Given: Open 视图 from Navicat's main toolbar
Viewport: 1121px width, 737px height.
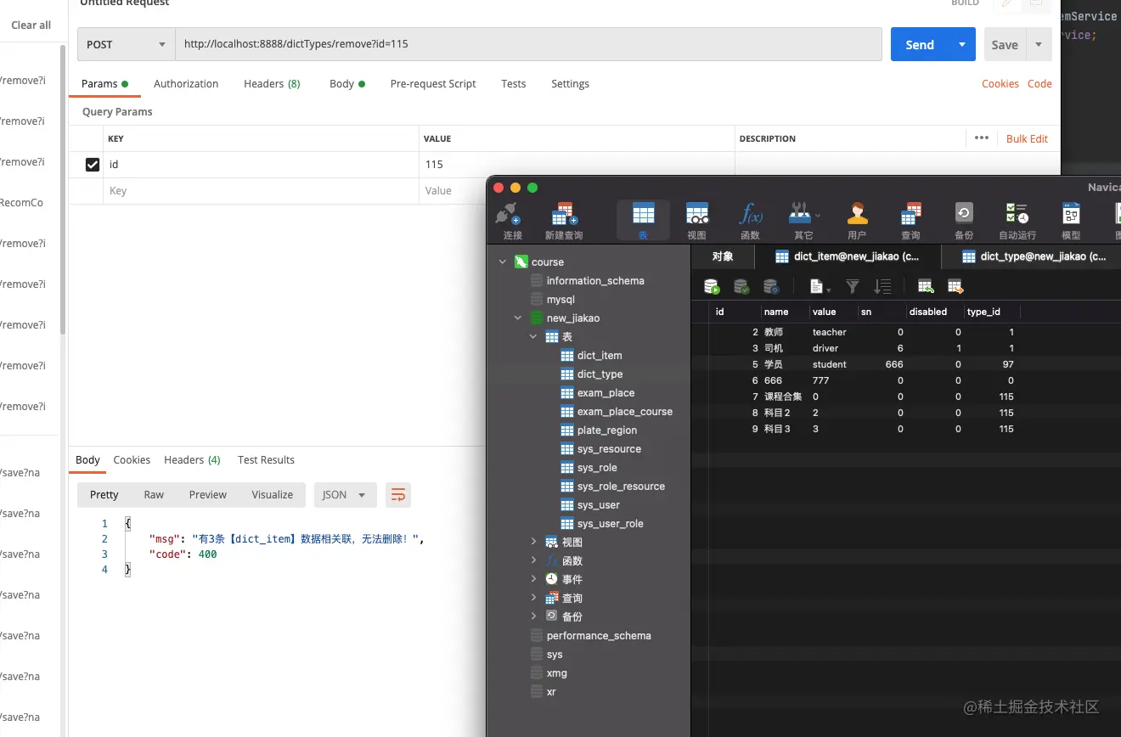Looking at the screenshot, I should tap(696, 221).
